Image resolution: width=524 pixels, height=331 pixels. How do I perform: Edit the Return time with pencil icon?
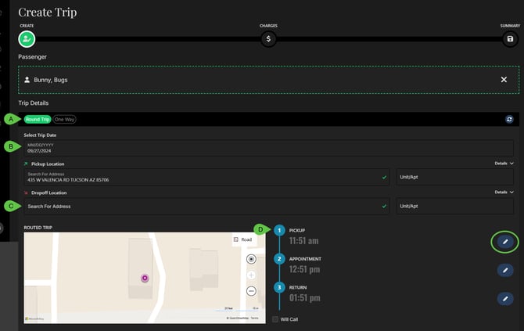(x=505, y=298)
